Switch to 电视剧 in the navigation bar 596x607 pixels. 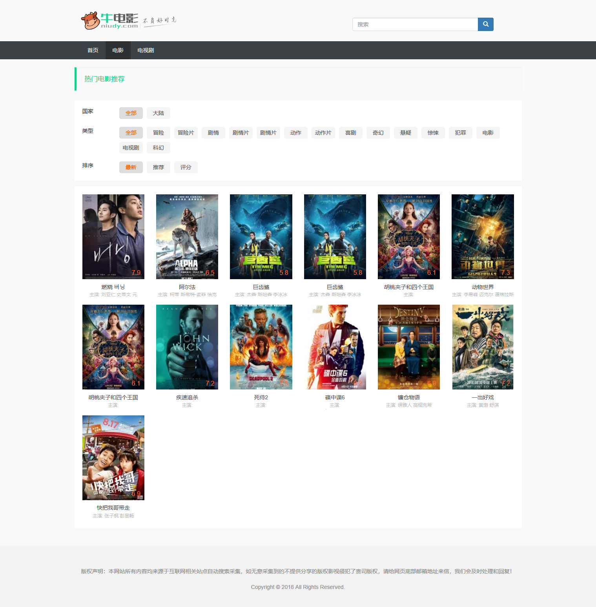tap(146, 50)
